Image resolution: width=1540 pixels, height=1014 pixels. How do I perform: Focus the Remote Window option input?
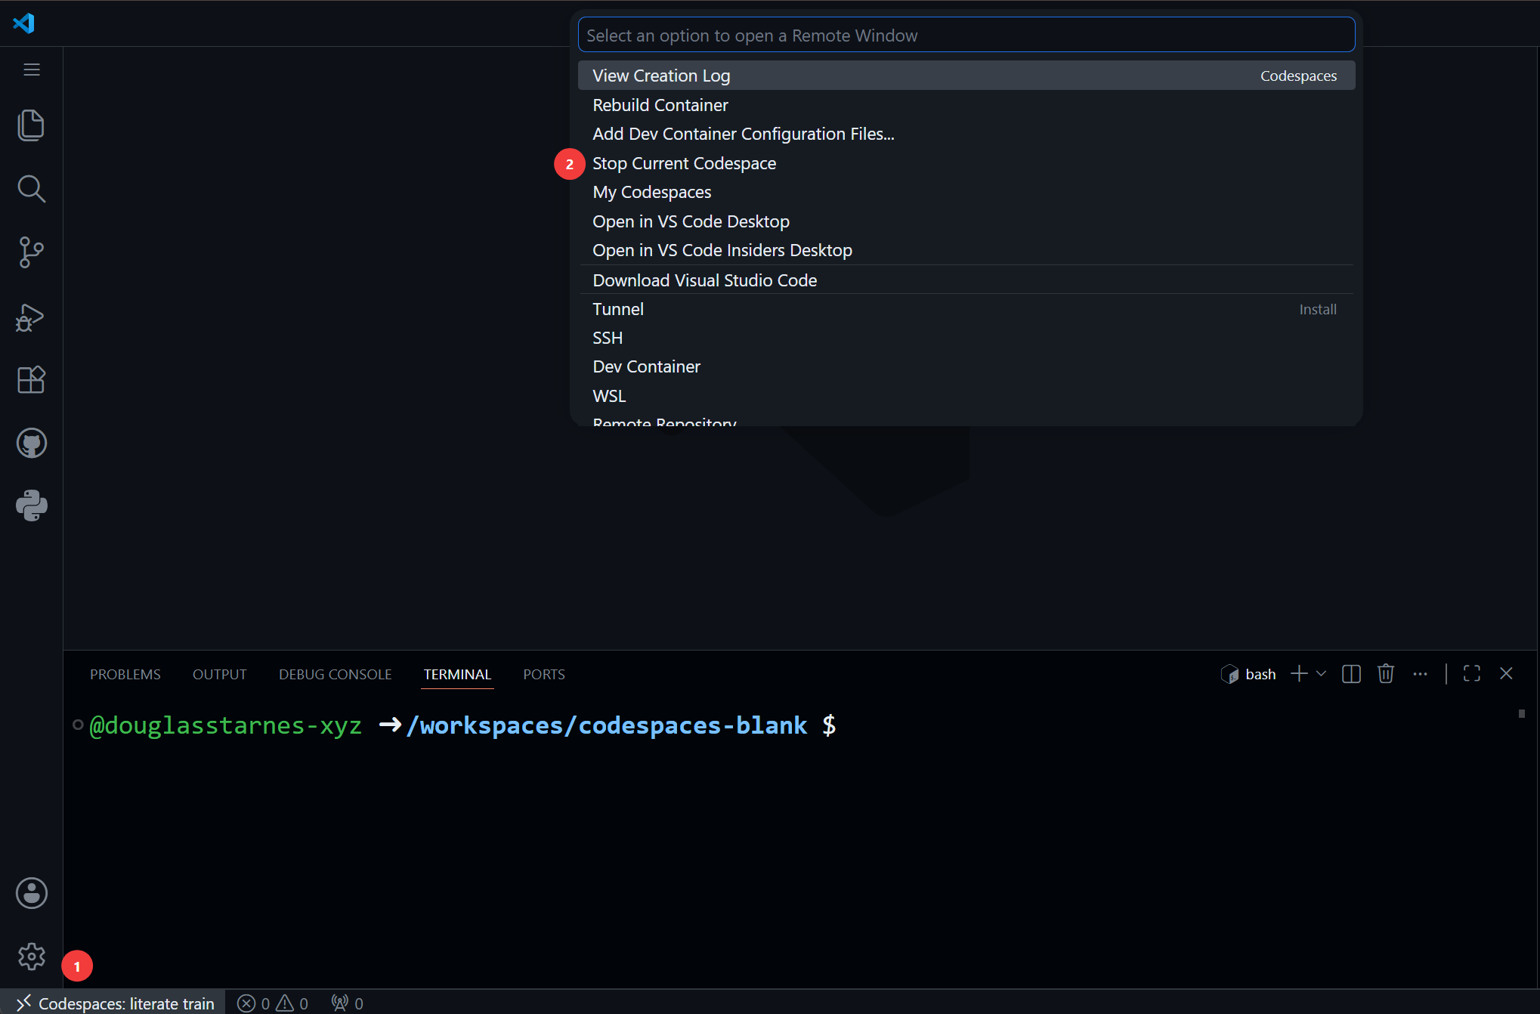coord(966,35)
